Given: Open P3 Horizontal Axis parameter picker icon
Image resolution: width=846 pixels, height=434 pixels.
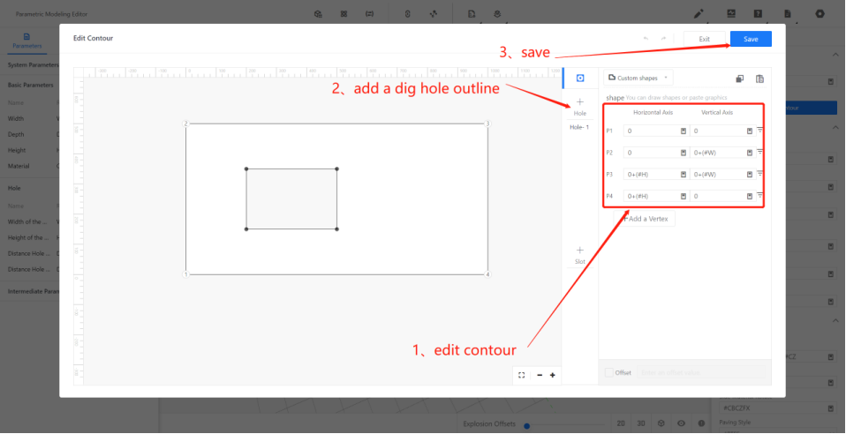Looking at the screenshot, I should pos(684,174).
